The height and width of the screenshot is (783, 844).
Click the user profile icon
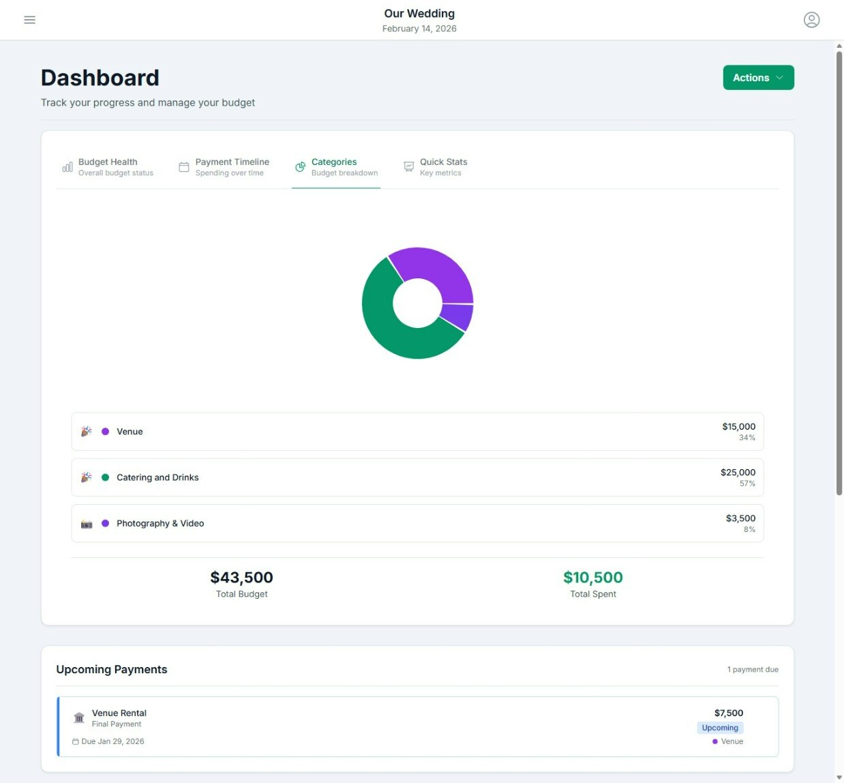[811, 20]
